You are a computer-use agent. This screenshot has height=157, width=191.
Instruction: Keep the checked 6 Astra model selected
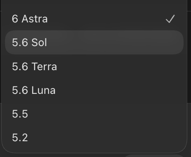coord(94,19)
